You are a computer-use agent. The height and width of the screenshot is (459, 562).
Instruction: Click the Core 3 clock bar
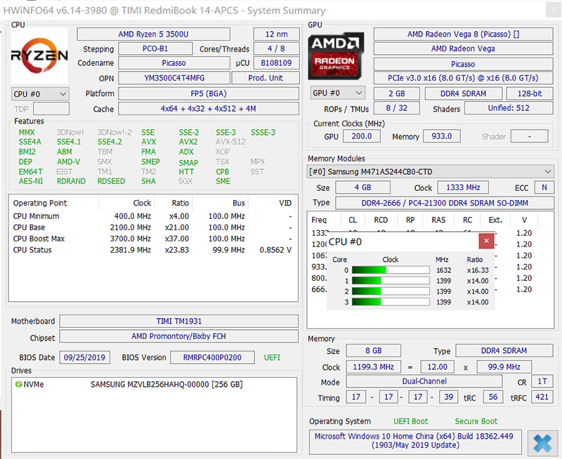pyautogui.click(x=391, y=302)
